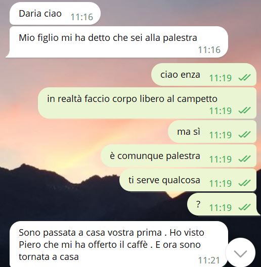Image resolution: width=261 pixels, height=267 pixels.
Task: Click checkmarks on 'in realtà faccio corpo libero' message
Action: pyautogui.click(x=244, y=111)
